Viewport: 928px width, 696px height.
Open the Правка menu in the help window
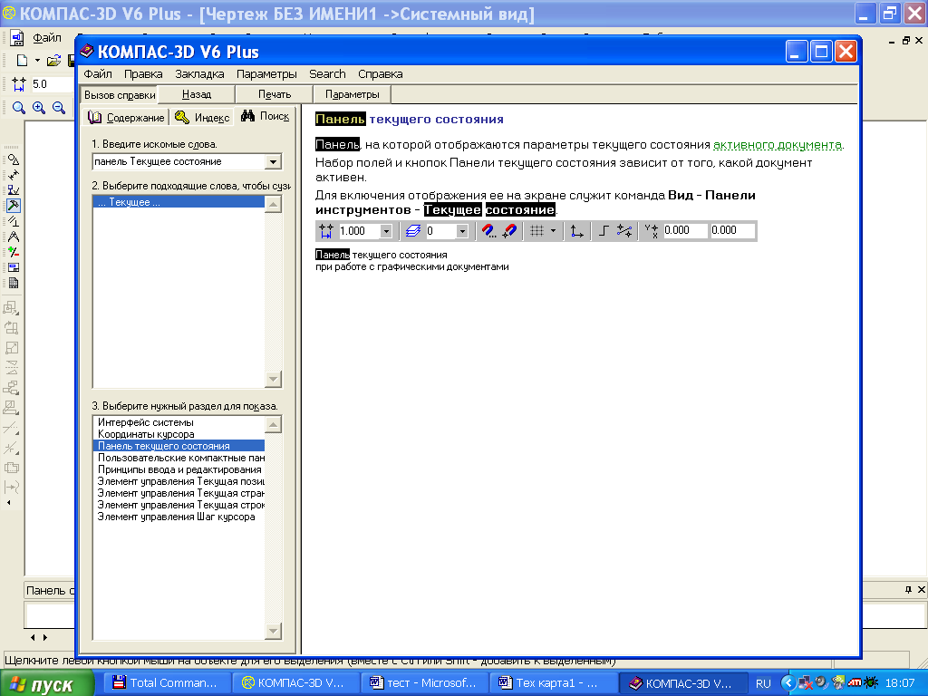[x=143, y=74]
